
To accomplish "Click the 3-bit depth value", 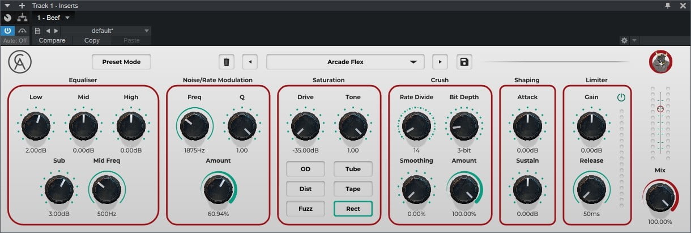I will click(464, 150).
